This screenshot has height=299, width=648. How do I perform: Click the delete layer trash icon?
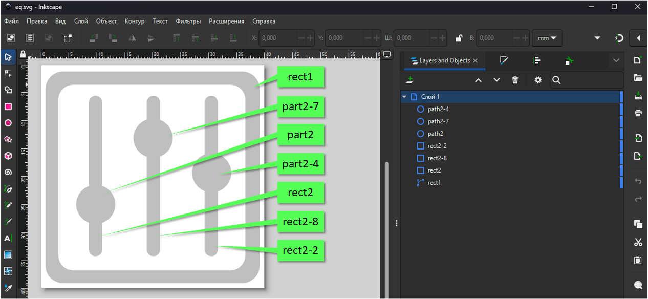515,80
